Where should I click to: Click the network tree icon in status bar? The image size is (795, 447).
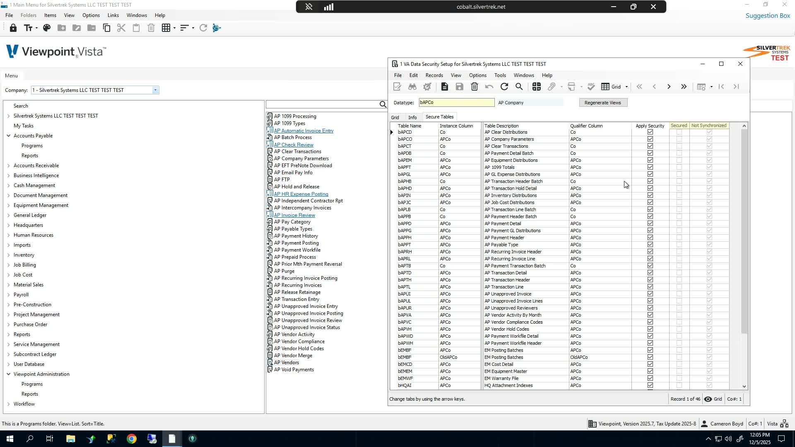784,424
